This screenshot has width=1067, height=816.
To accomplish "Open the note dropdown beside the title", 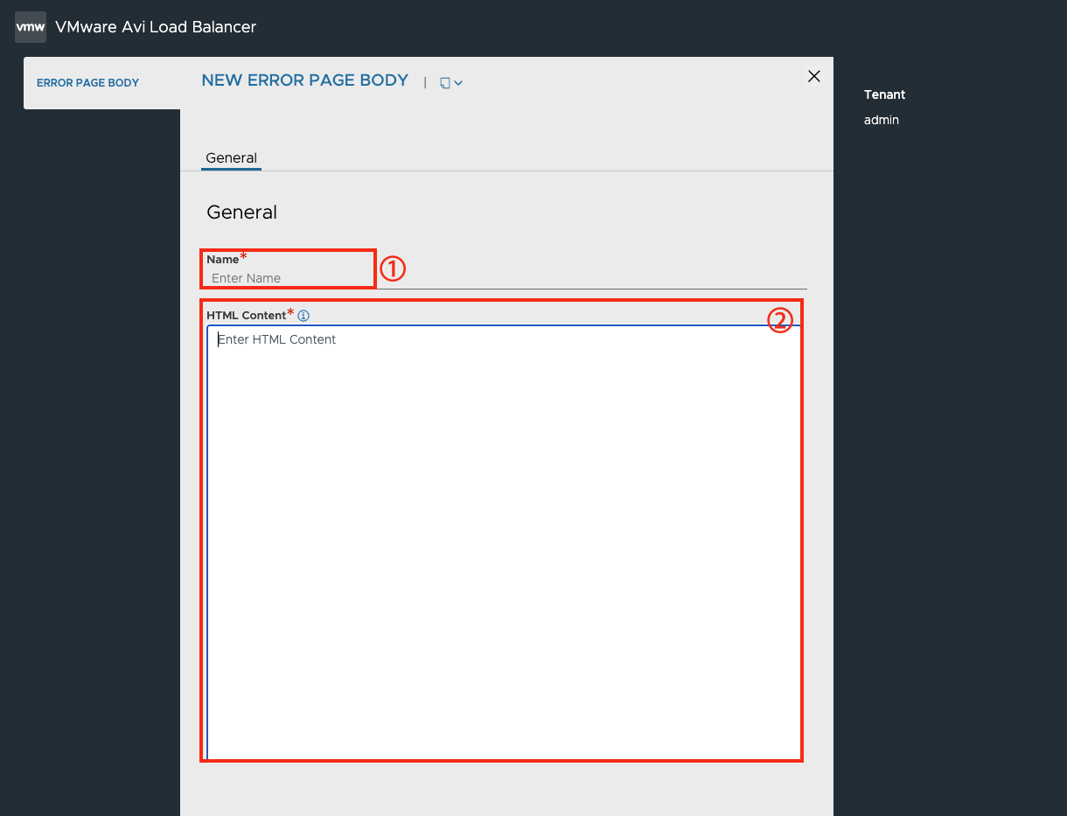I will coord(451,83).
